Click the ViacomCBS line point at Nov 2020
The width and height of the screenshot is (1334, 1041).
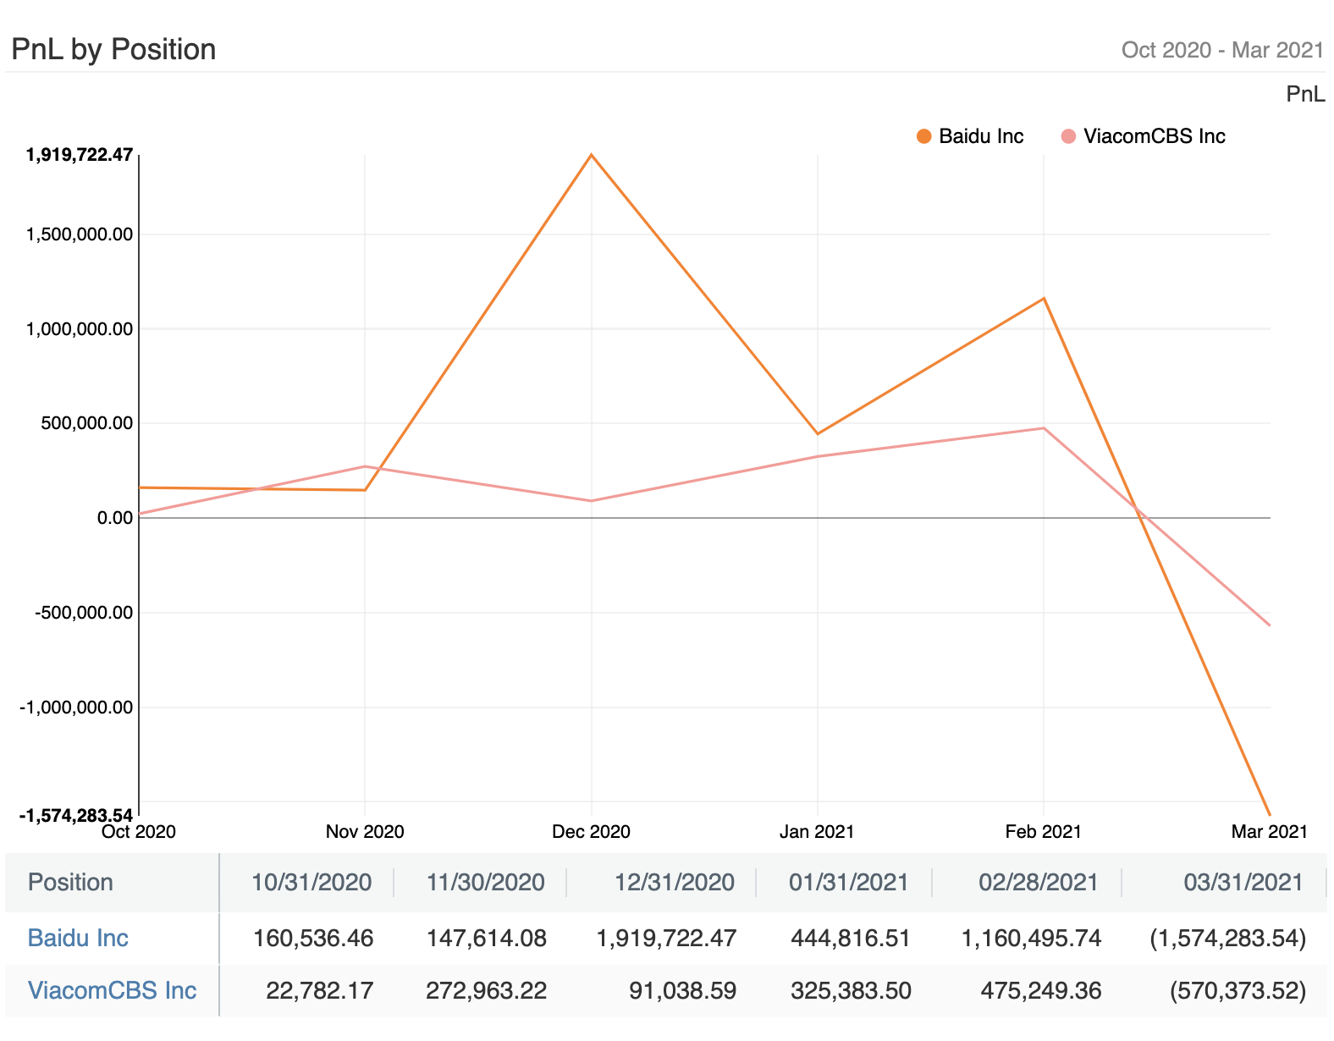point(365,466)
